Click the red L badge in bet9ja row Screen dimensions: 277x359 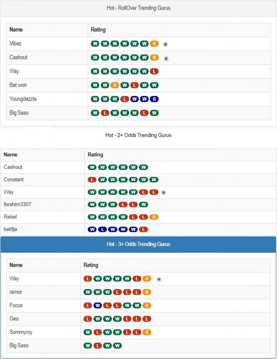coord(144,229)
